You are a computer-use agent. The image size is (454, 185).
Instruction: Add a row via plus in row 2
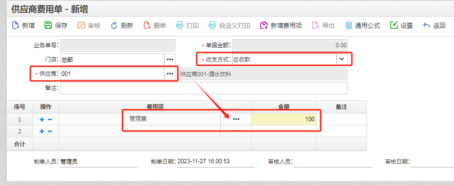tap(42, 132)
